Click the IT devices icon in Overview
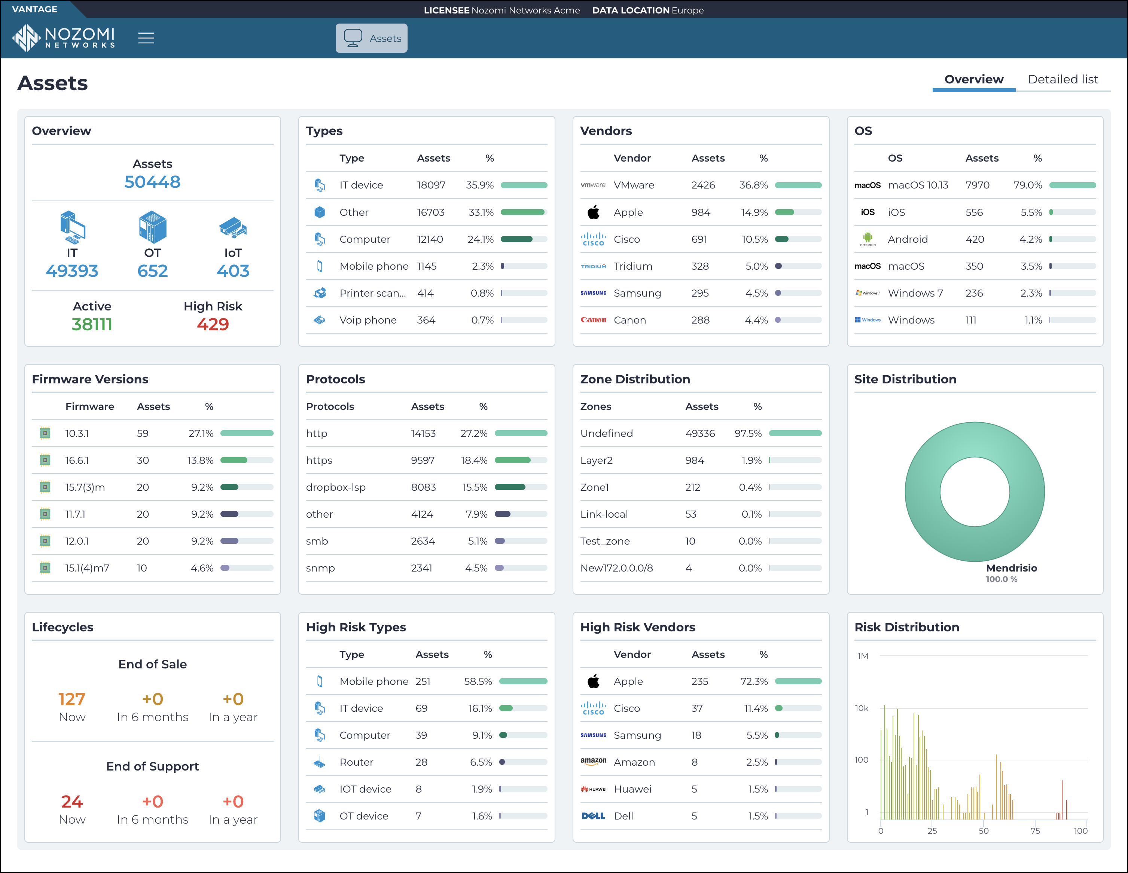This screenshot has height=873, width=1128. click(x=72, y=227)
